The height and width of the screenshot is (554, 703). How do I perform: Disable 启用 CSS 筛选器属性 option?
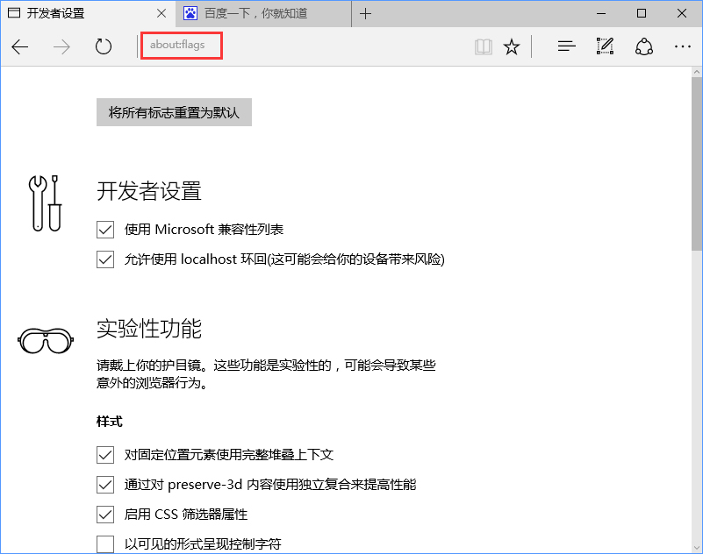tap(105, 515)
